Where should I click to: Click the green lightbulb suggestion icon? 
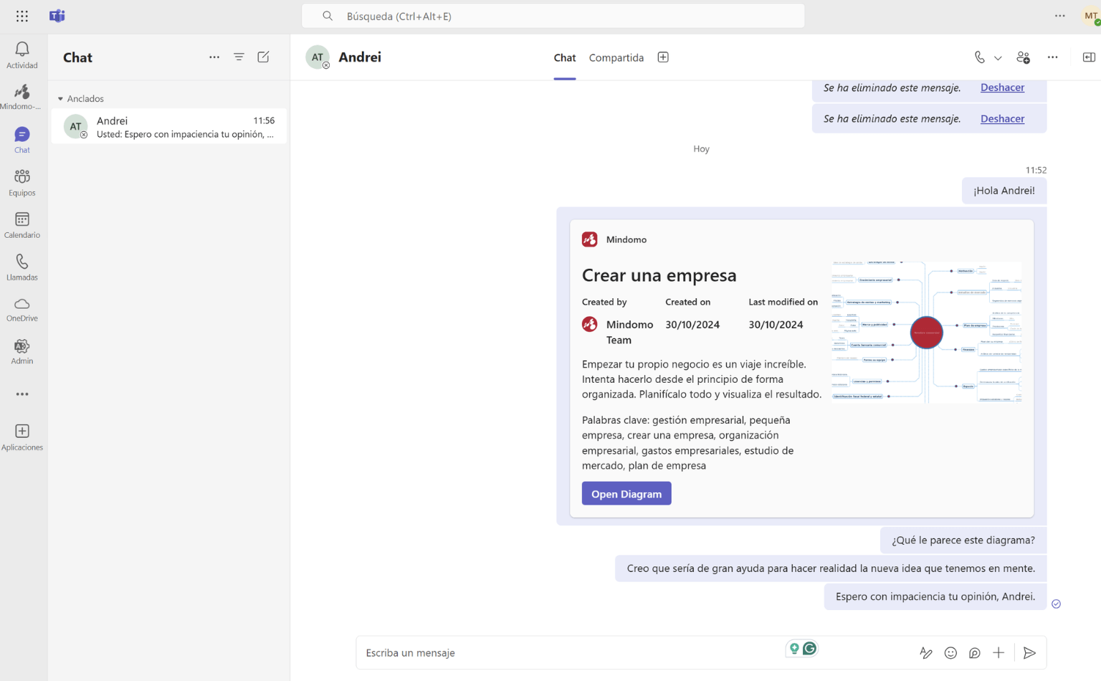point(794,648)
